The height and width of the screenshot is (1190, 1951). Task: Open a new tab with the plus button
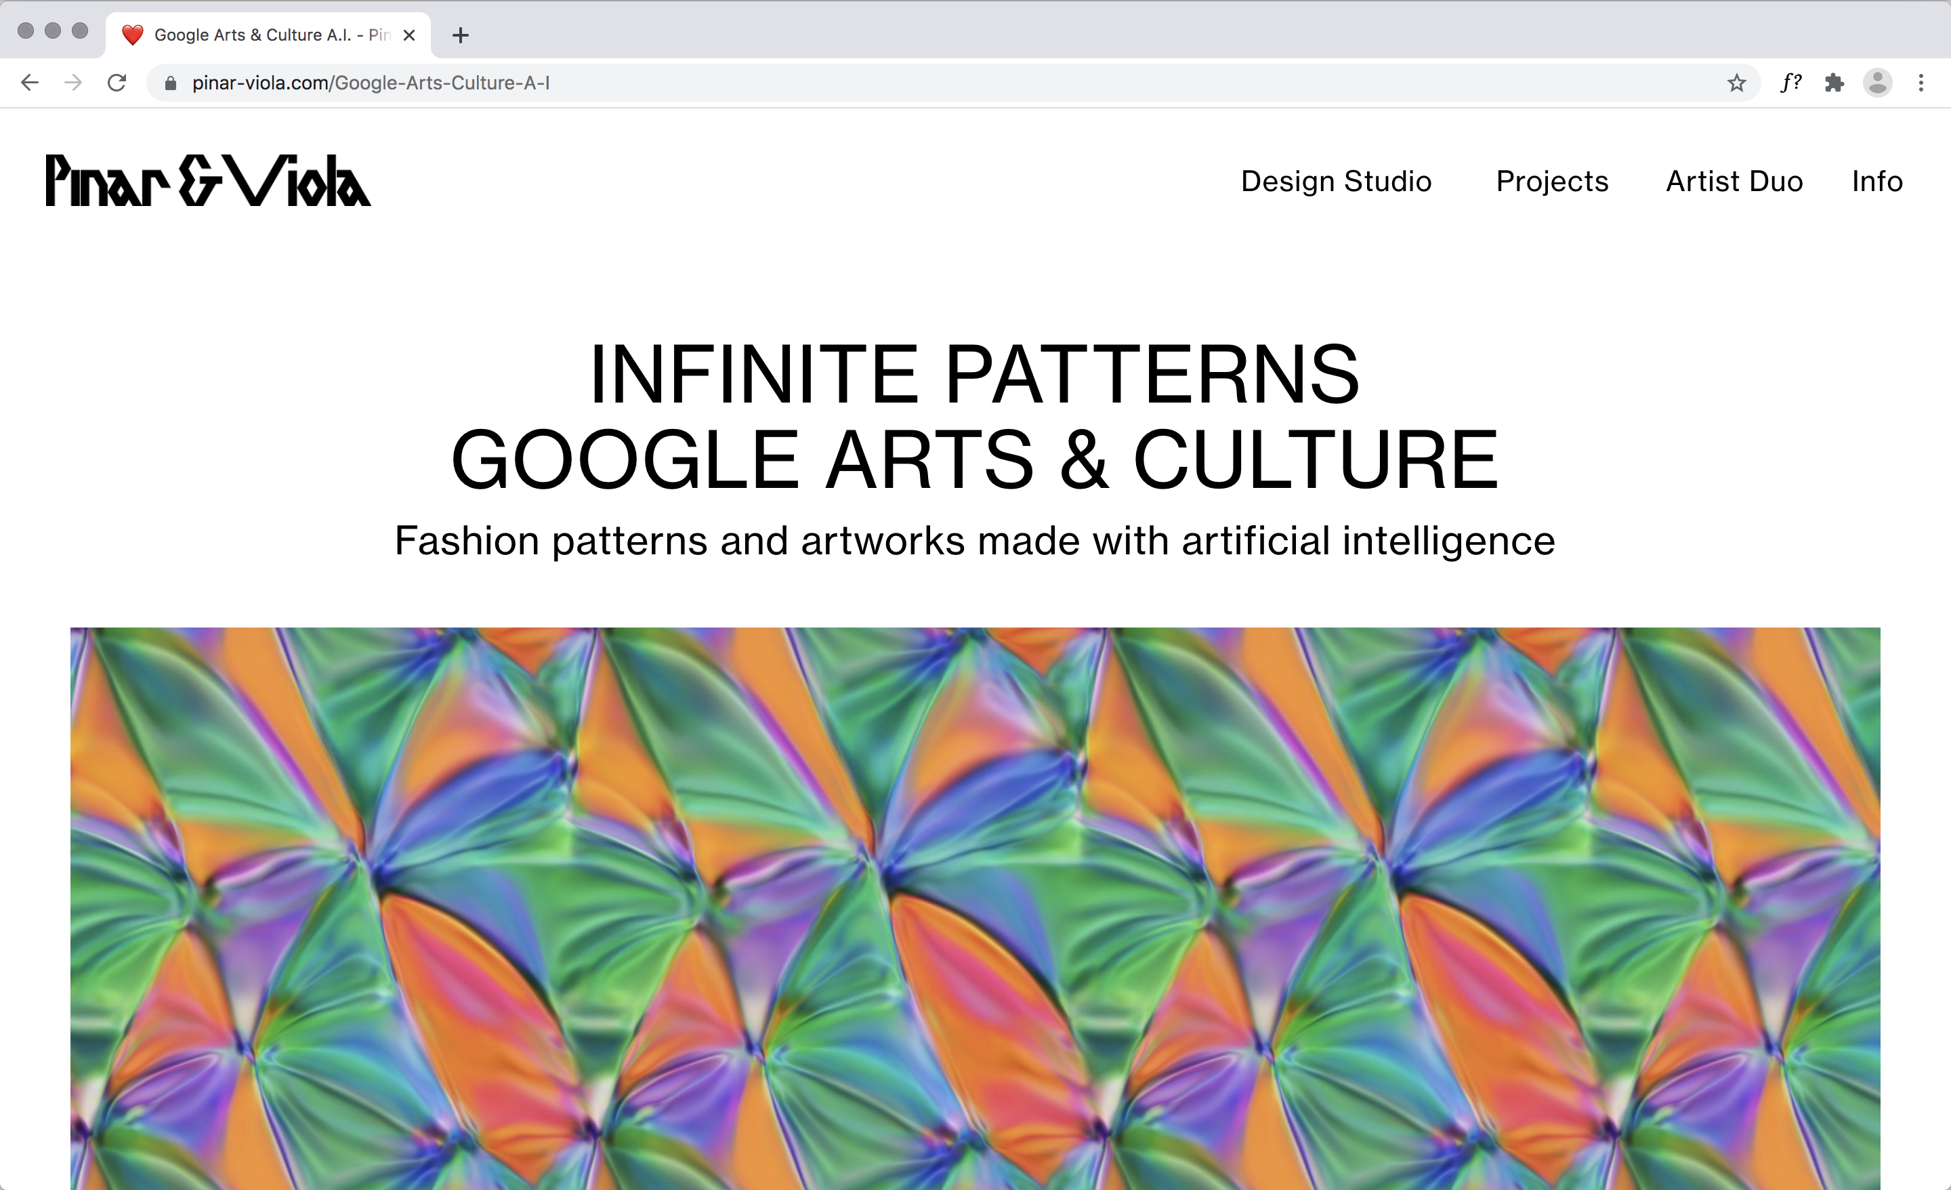[x=460, y=35]
